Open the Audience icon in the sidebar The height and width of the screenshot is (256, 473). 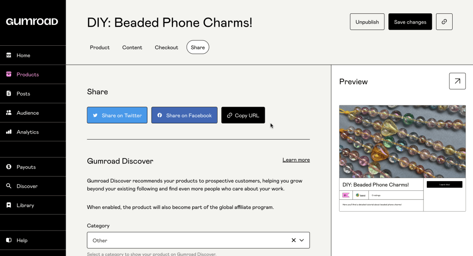coord(9,112)
